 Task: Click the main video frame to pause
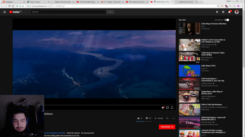coord(94,64)
